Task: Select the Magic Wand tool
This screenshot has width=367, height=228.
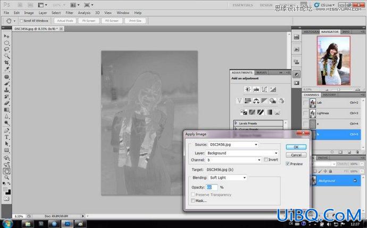Action: tap(6, 56)
